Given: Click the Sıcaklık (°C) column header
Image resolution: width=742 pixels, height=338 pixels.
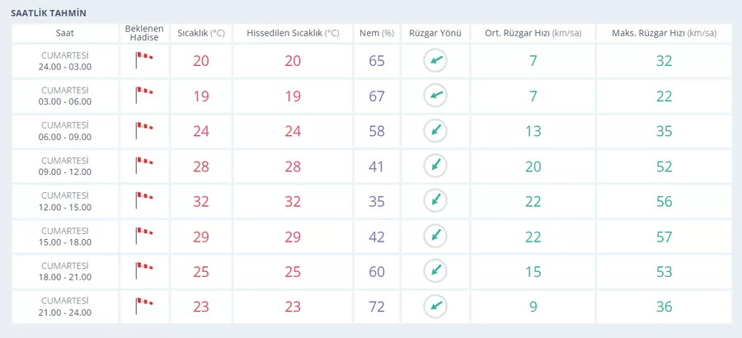Looking at the screenshot, I should coord(201,33).
